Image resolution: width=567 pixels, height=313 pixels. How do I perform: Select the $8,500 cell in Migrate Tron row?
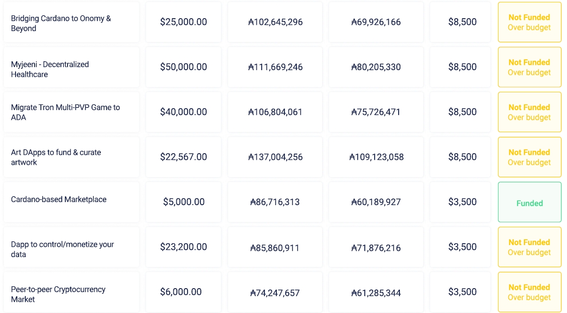[x=462, y=112]
